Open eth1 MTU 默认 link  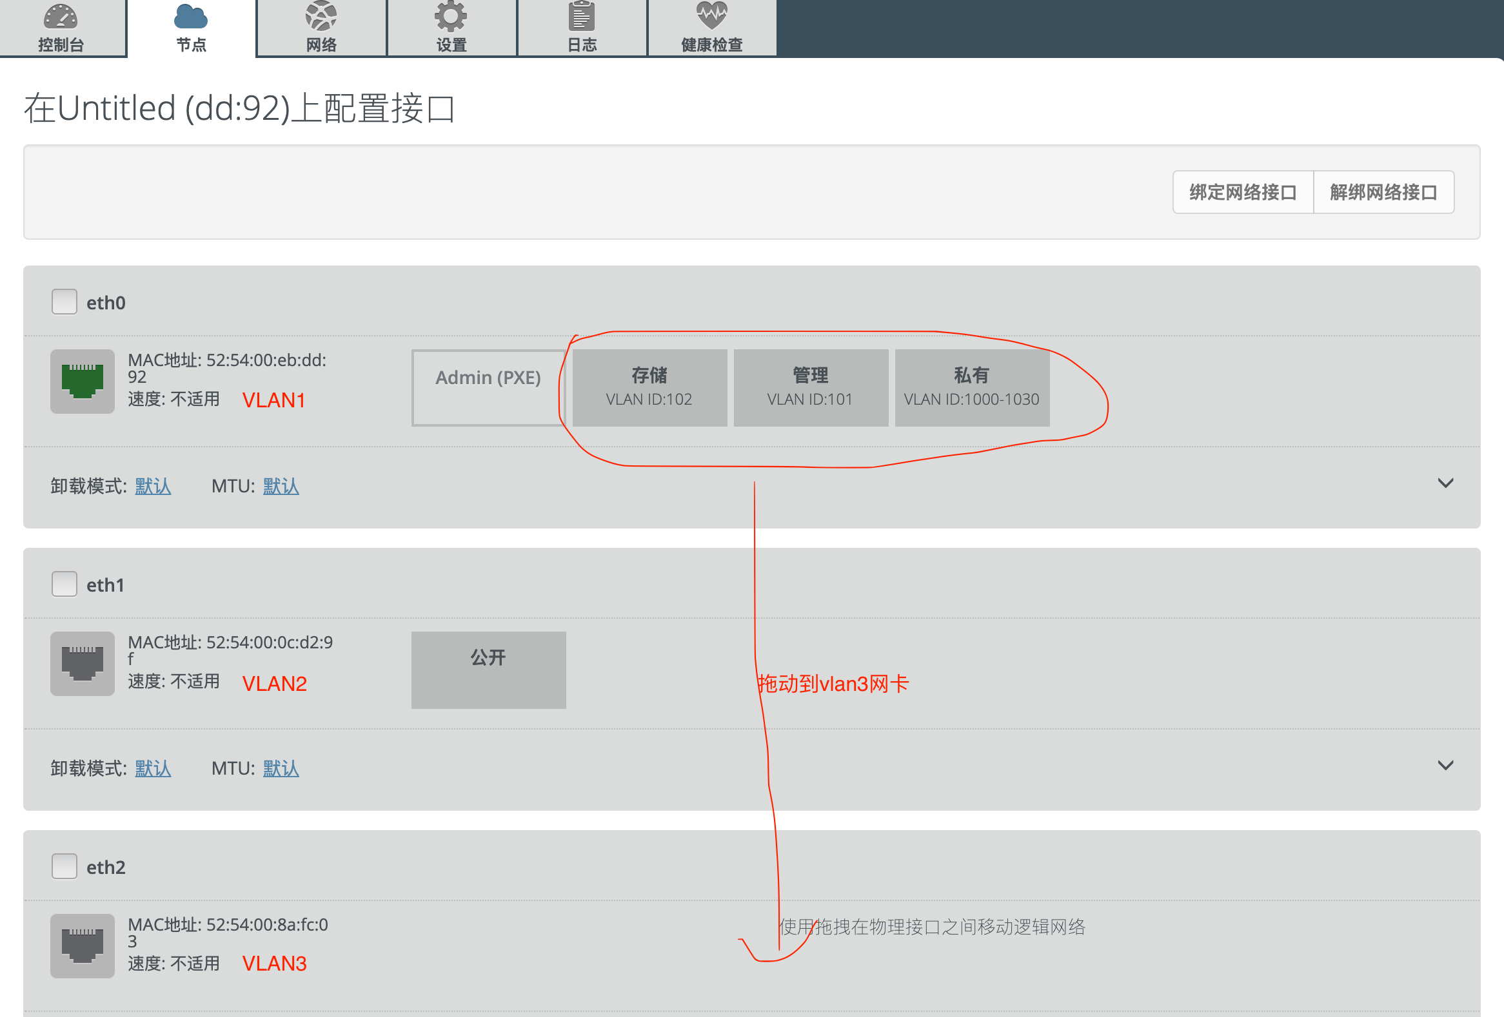click(281, 769)
